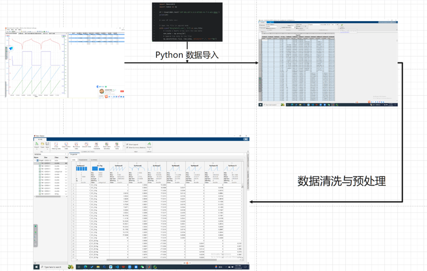Toggle the Show Summary Statistics checkbox

[x=127, y=147]
